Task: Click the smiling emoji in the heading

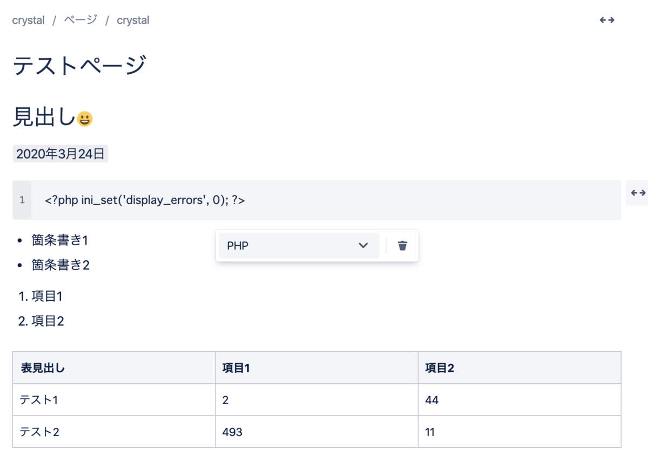Action: [x=84, y=118]
